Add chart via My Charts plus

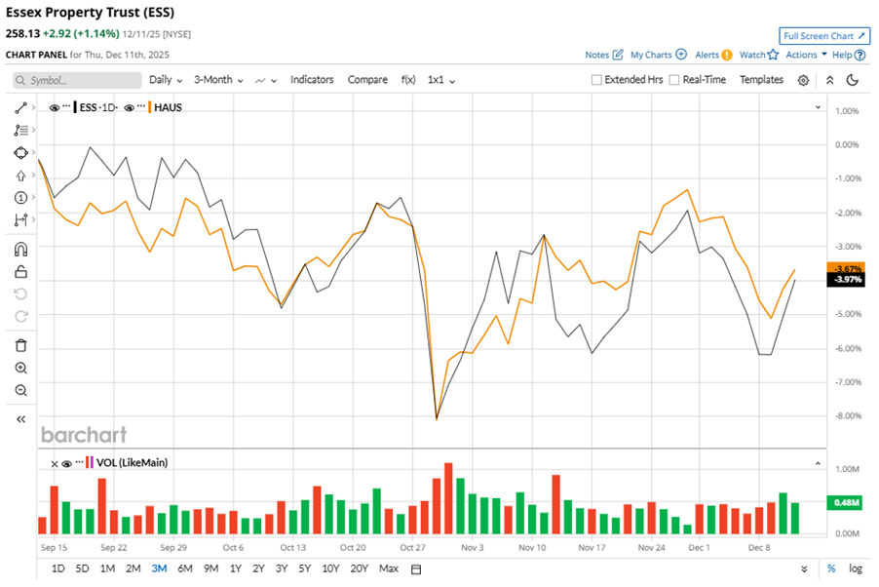click(681, 55)
